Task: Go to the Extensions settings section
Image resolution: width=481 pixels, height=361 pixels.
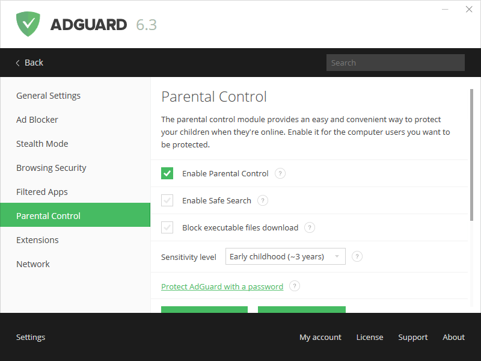Action: pyautogui.click(x=37, y=240)
